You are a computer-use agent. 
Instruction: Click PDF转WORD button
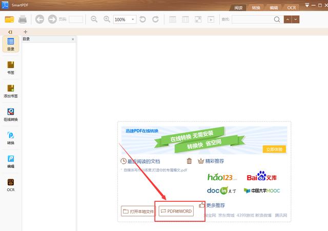pyautogui.click(x=176, y=211)
